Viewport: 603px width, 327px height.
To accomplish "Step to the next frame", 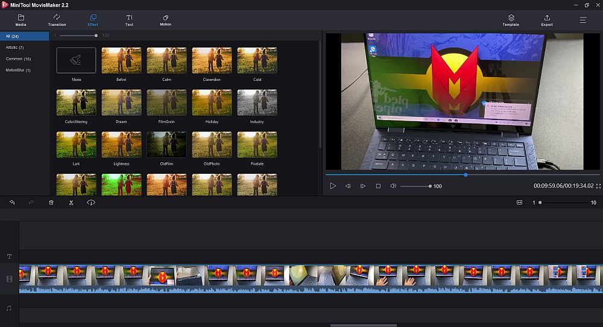I will point(362,186).
